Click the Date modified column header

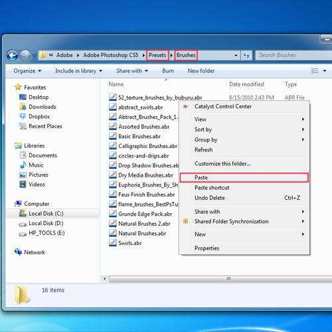pos(246,84)
